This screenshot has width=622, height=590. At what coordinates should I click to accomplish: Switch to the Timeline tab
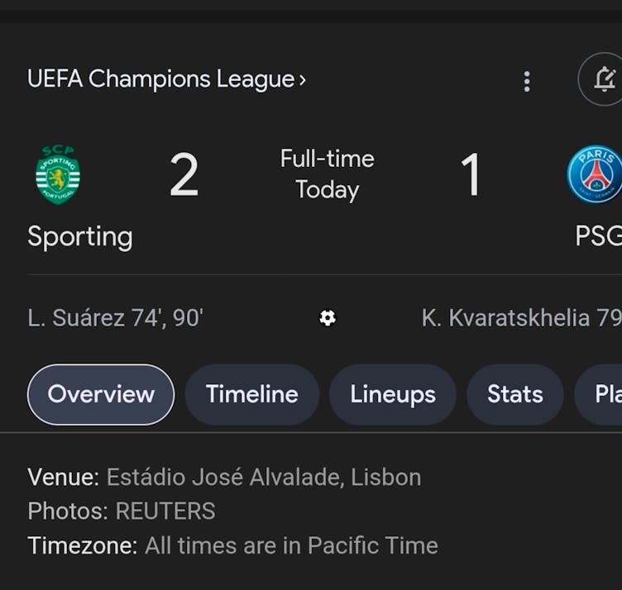point(251,394)
